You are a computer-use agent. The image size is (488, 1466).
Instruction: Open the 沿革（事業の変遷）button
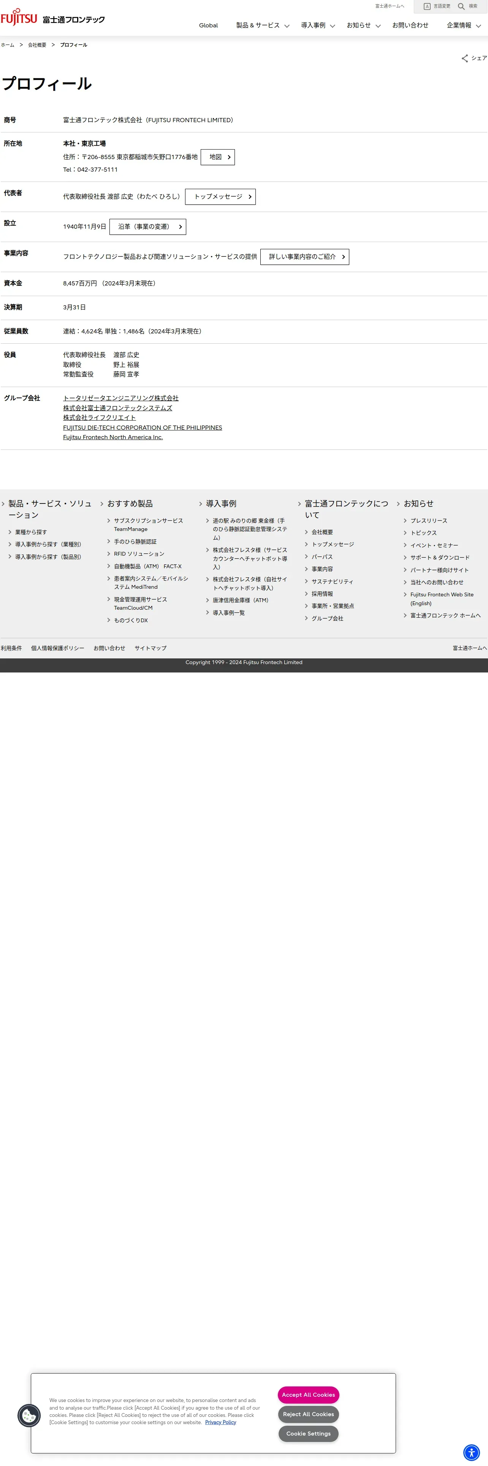[x=148, y=226]
